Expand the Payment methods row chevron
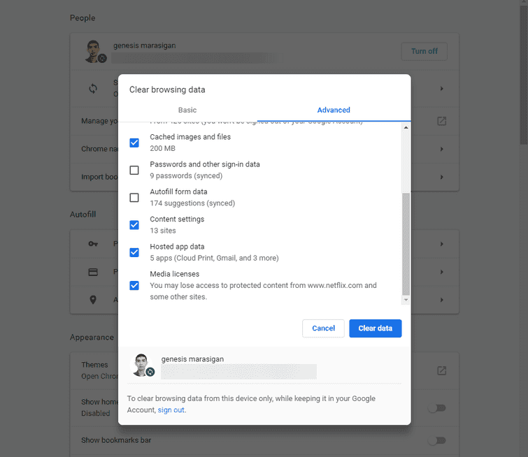 [441, 272]
